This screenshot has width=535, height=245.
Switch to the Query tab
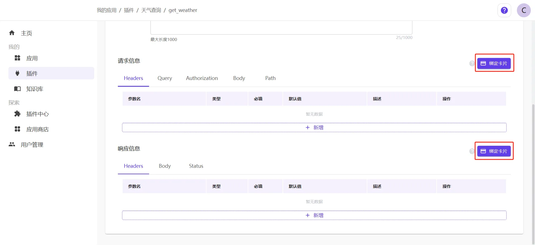coord(165,78)
